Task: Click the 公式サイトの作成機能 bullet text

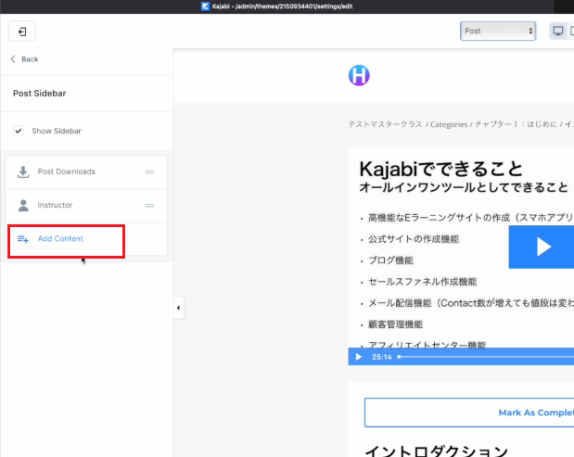Action: coord(414,239)
